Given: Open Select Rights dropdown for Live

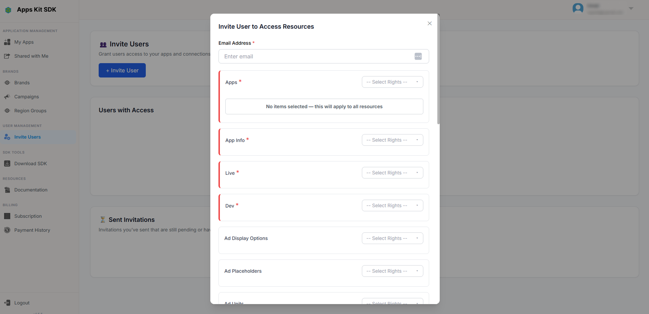Looking at the screenshot, I should (x=393, y=173).
